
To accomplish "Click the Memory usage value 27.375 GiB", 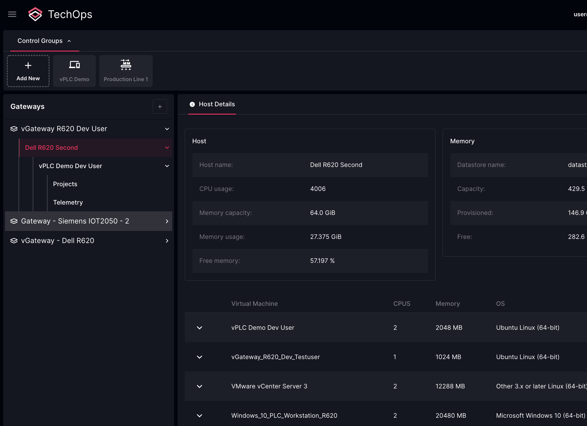I will point(326,237).
